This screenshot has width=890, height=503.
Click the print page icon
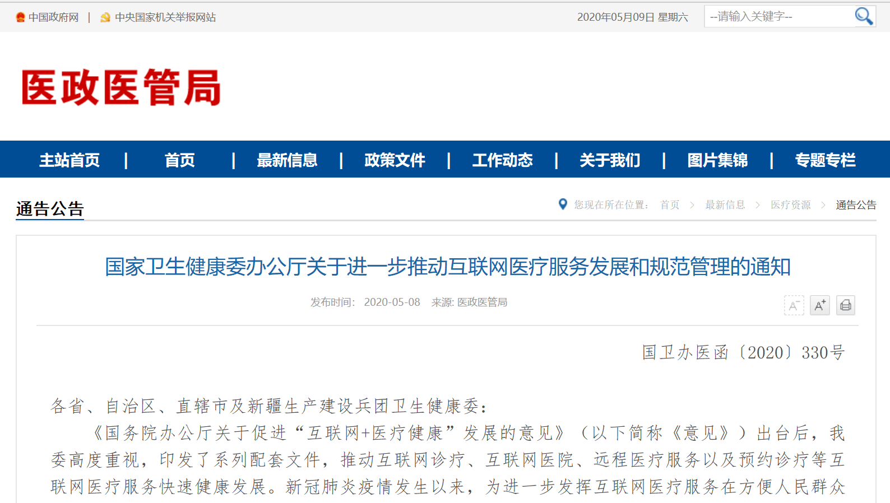[x=846, y=305]
